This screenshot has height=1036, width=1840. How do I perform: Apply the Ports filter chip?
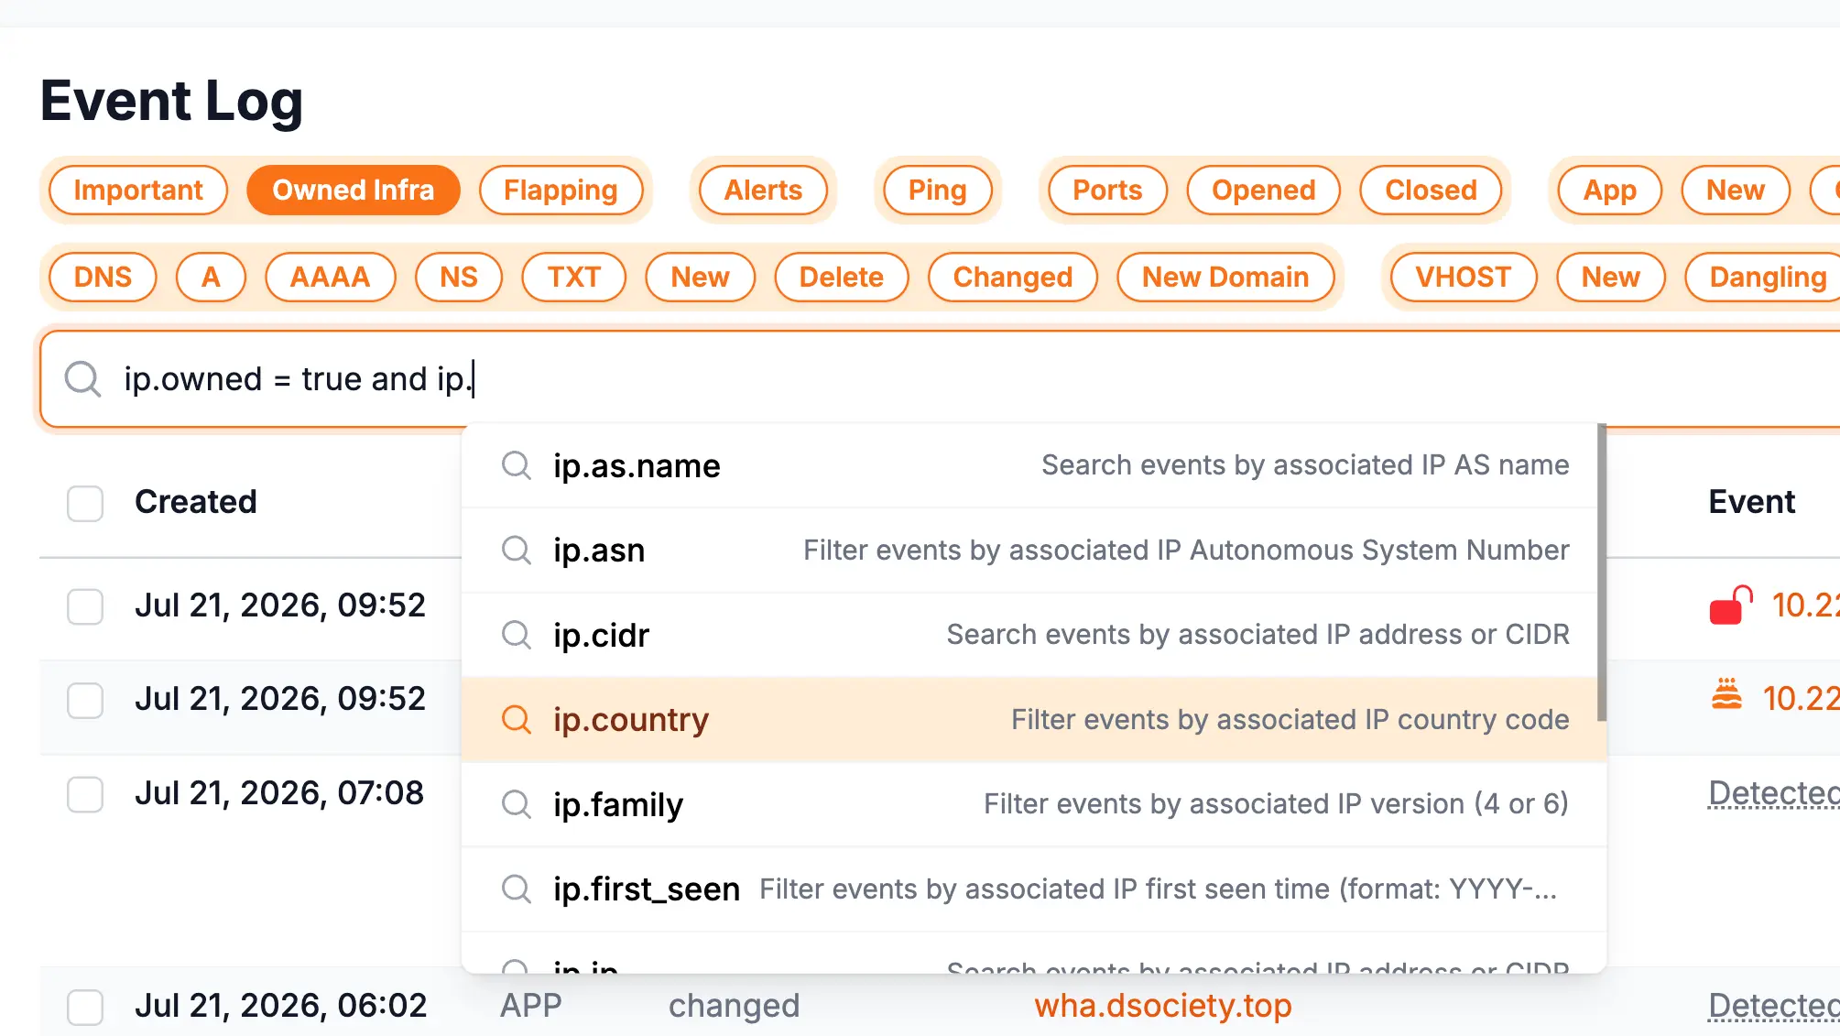1107,190
